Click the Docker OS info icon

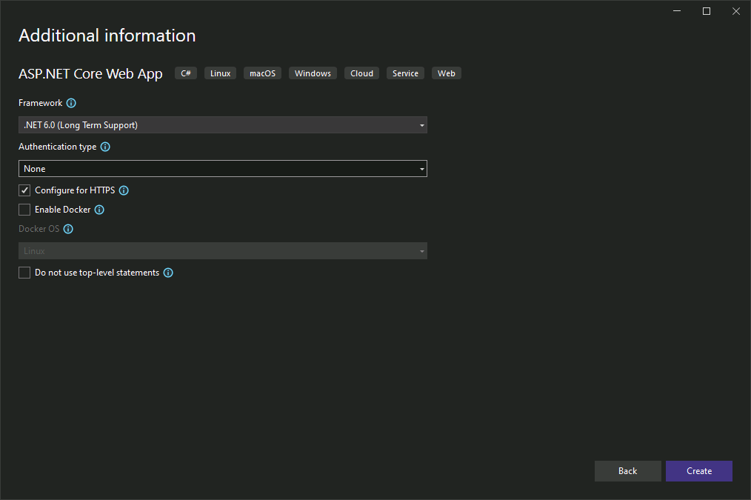[x=68, y=229]
